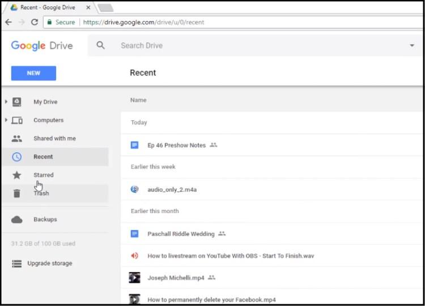Open the Facebook delete video thumbnail

tap(134, 299)
